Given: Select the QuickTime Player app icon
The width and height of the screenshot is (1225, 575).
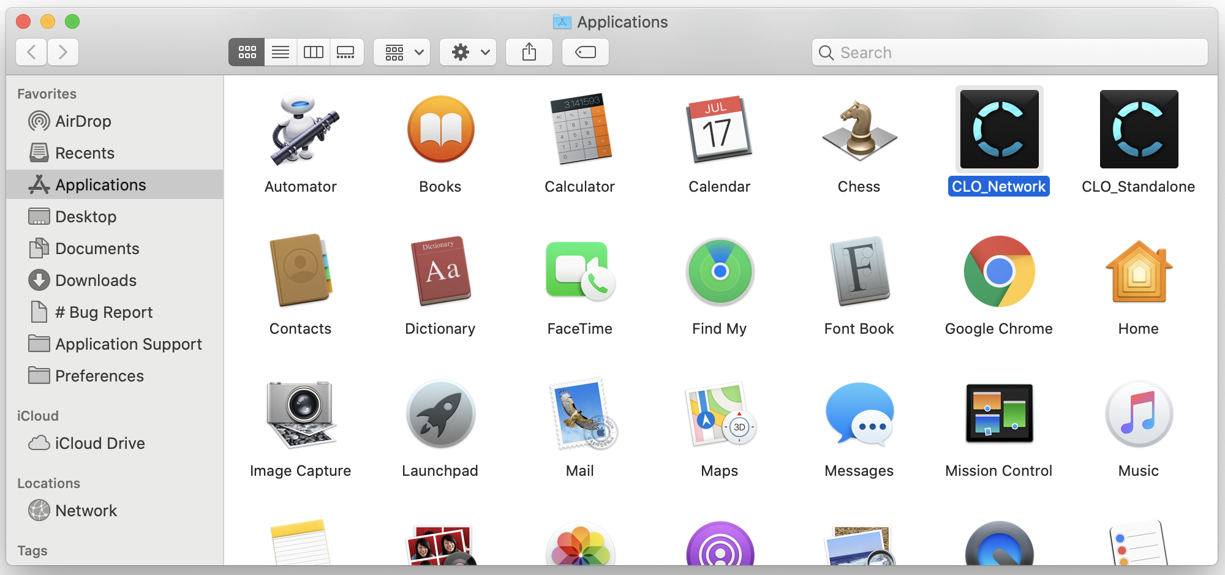Looking at the screenshot, I should pyautogui.click(x=999, y=544).
